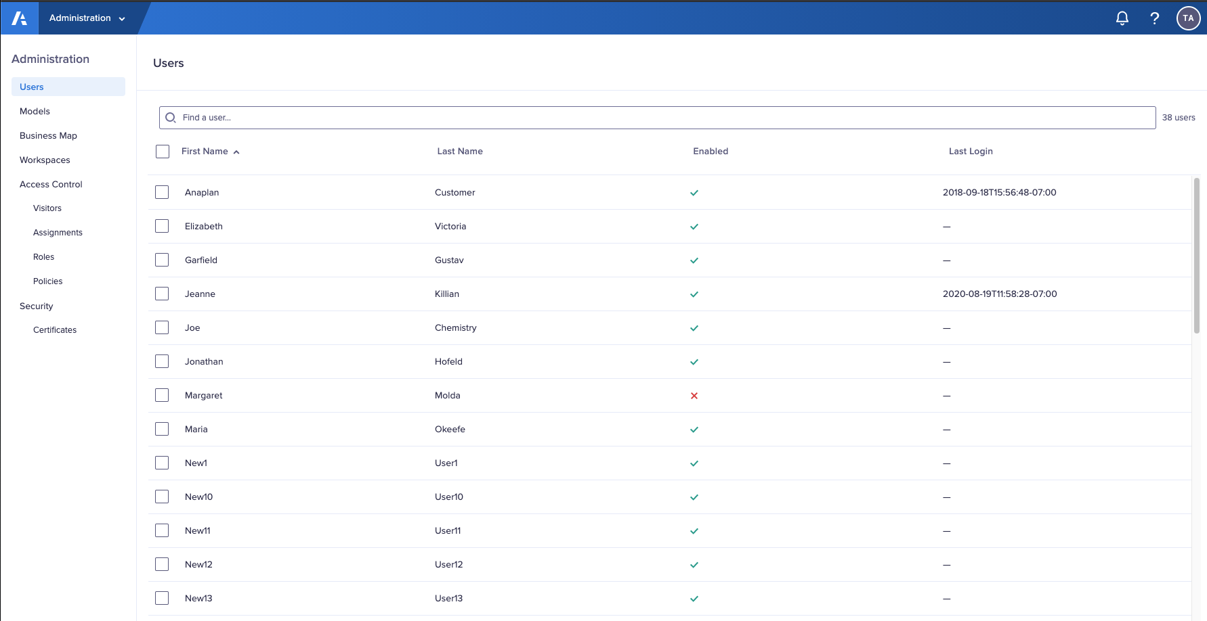Click the enabled checkmark for Garfield Gustav
Viewport: 1207px width, 621px height.
coord(694,260)
